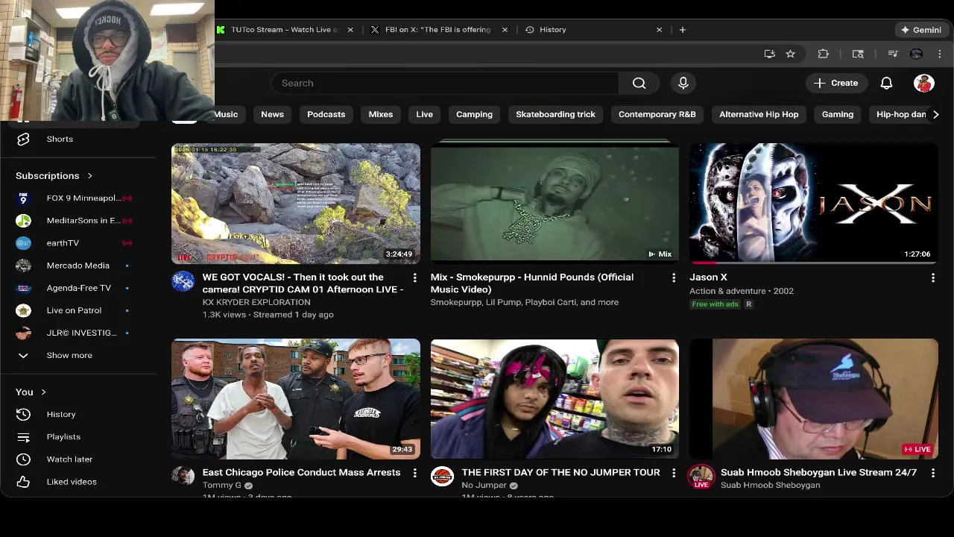Open Chrome three-dot menu
954x537 pixels.
(x=940, y=54)
